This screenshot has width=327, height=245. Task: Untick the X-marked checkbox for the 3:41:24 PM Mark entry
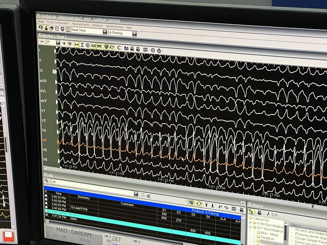(47, 215)
